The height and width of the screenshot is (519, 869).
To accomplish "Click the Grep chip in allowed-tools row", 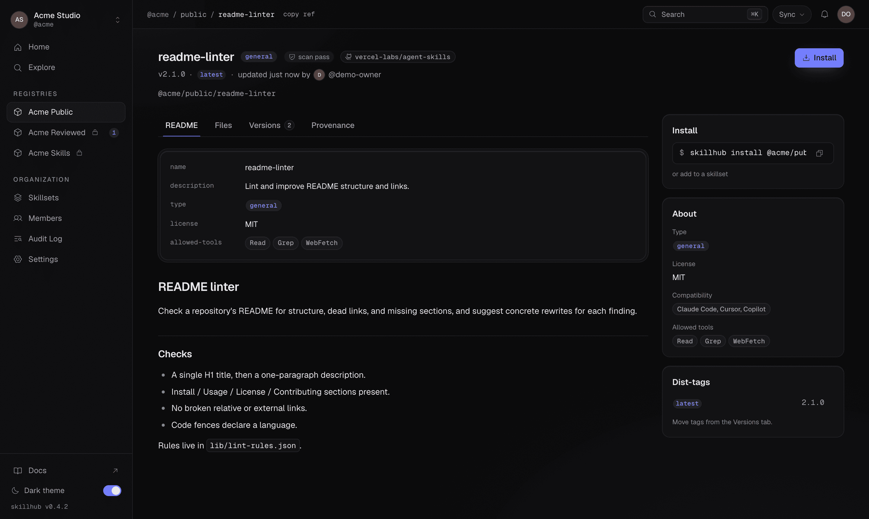I will pos(285,243).
